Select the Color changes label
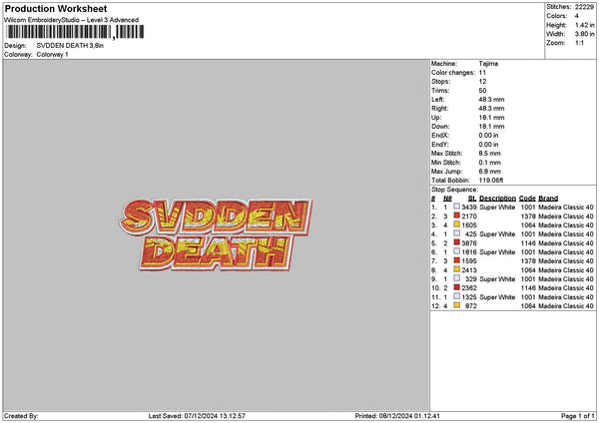The height and width of the screenshot is (423, 599). [453, 73]
